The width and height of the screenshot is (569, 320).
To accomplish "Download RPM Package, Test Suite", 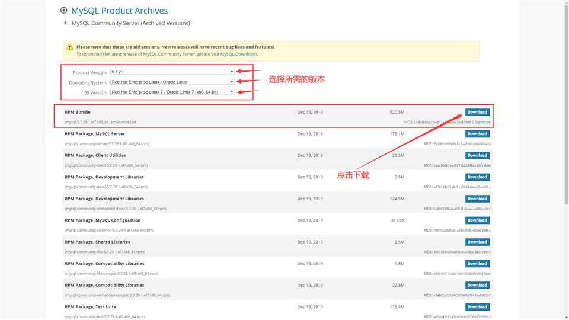I will point(477,307).
